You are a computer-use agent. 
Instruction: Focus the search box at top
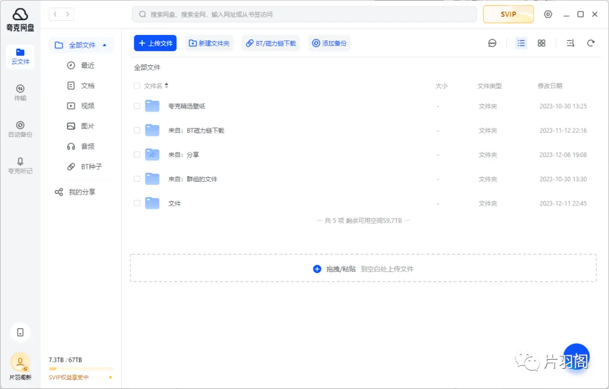coord(304,14)
